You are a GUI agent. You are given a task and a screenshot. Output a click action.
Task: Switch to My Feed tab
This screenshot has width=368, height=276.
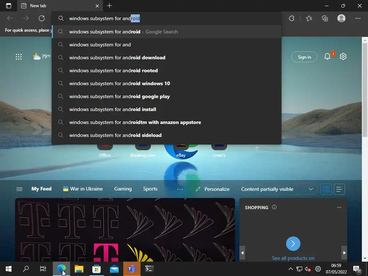pos(41,189)
